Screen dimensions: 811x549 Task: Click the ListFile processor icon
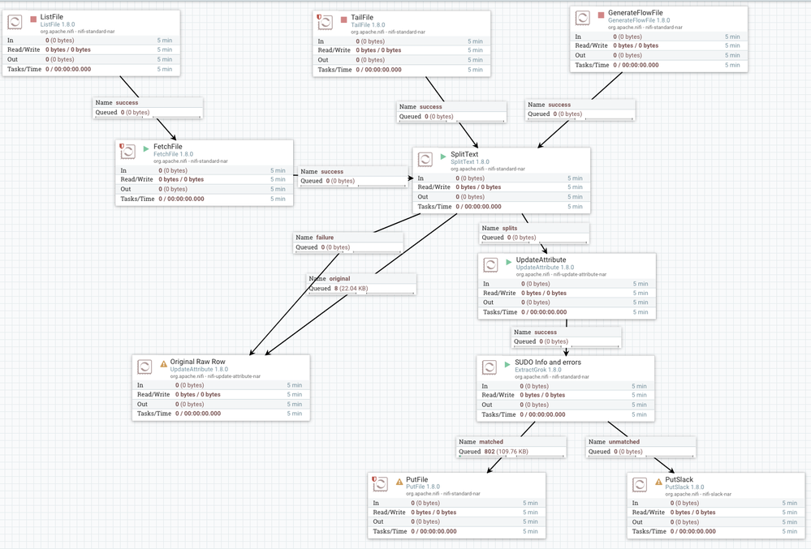[15, 22]
